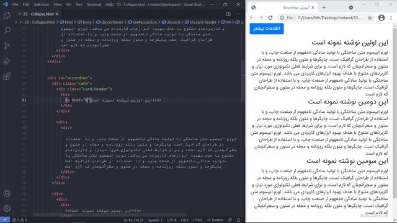Open the Selection menu
Viewport: 397px width, 223px height.
pos(42,4)
